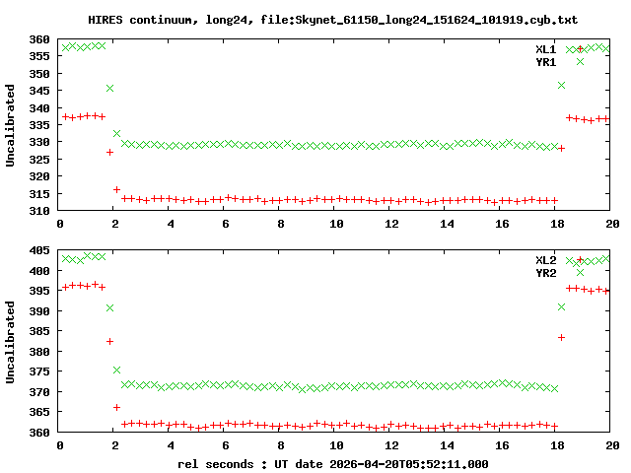Click the YR2 legend green cross marker
This screenshot has width=631, height=473.
(581, 273)
